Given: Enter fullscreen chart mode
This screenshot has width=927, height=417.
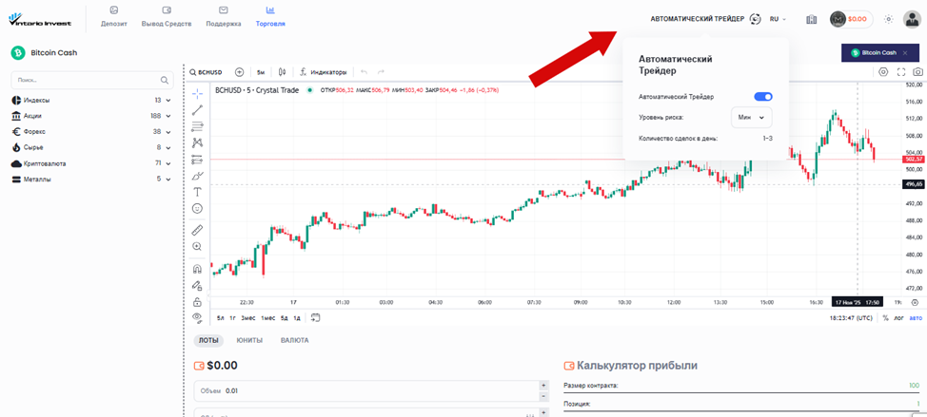Looking at the screenshot, I should point(901,72).
